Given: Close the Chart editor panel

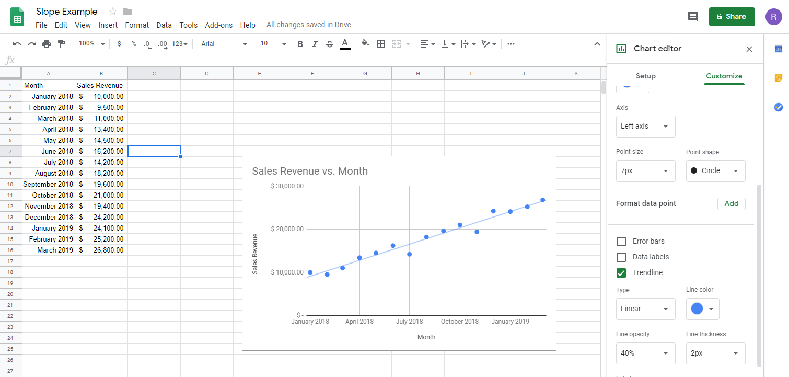Looking at the screenshot, I should pyautogui.click(x=749, y=49).
